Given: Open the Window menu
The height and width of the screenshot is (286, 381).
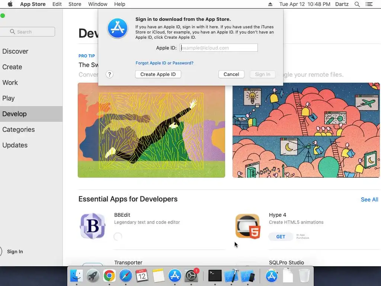Looking at the screenshot, I should pyautogui.click(x=98, y=4).
